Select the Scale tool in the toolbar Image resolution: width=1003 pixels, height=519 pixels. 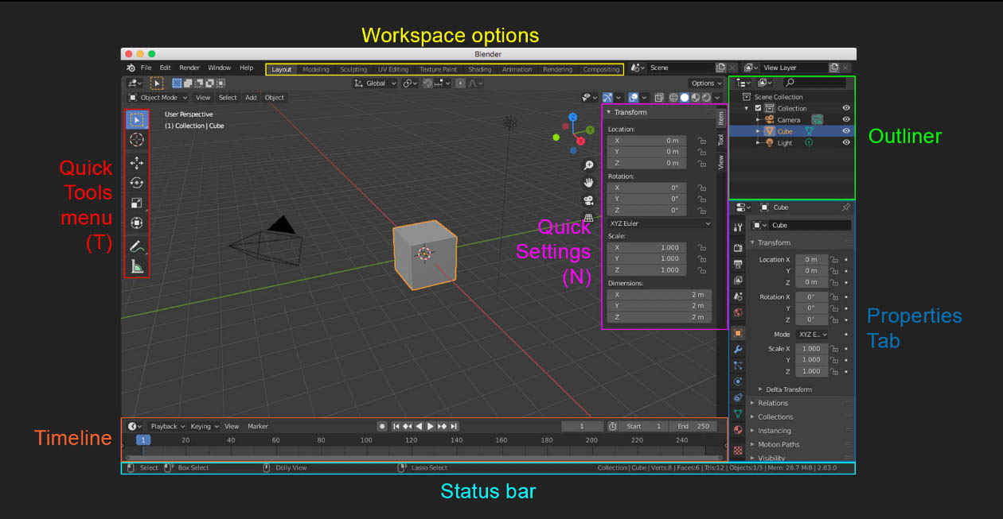pos(136,202)
